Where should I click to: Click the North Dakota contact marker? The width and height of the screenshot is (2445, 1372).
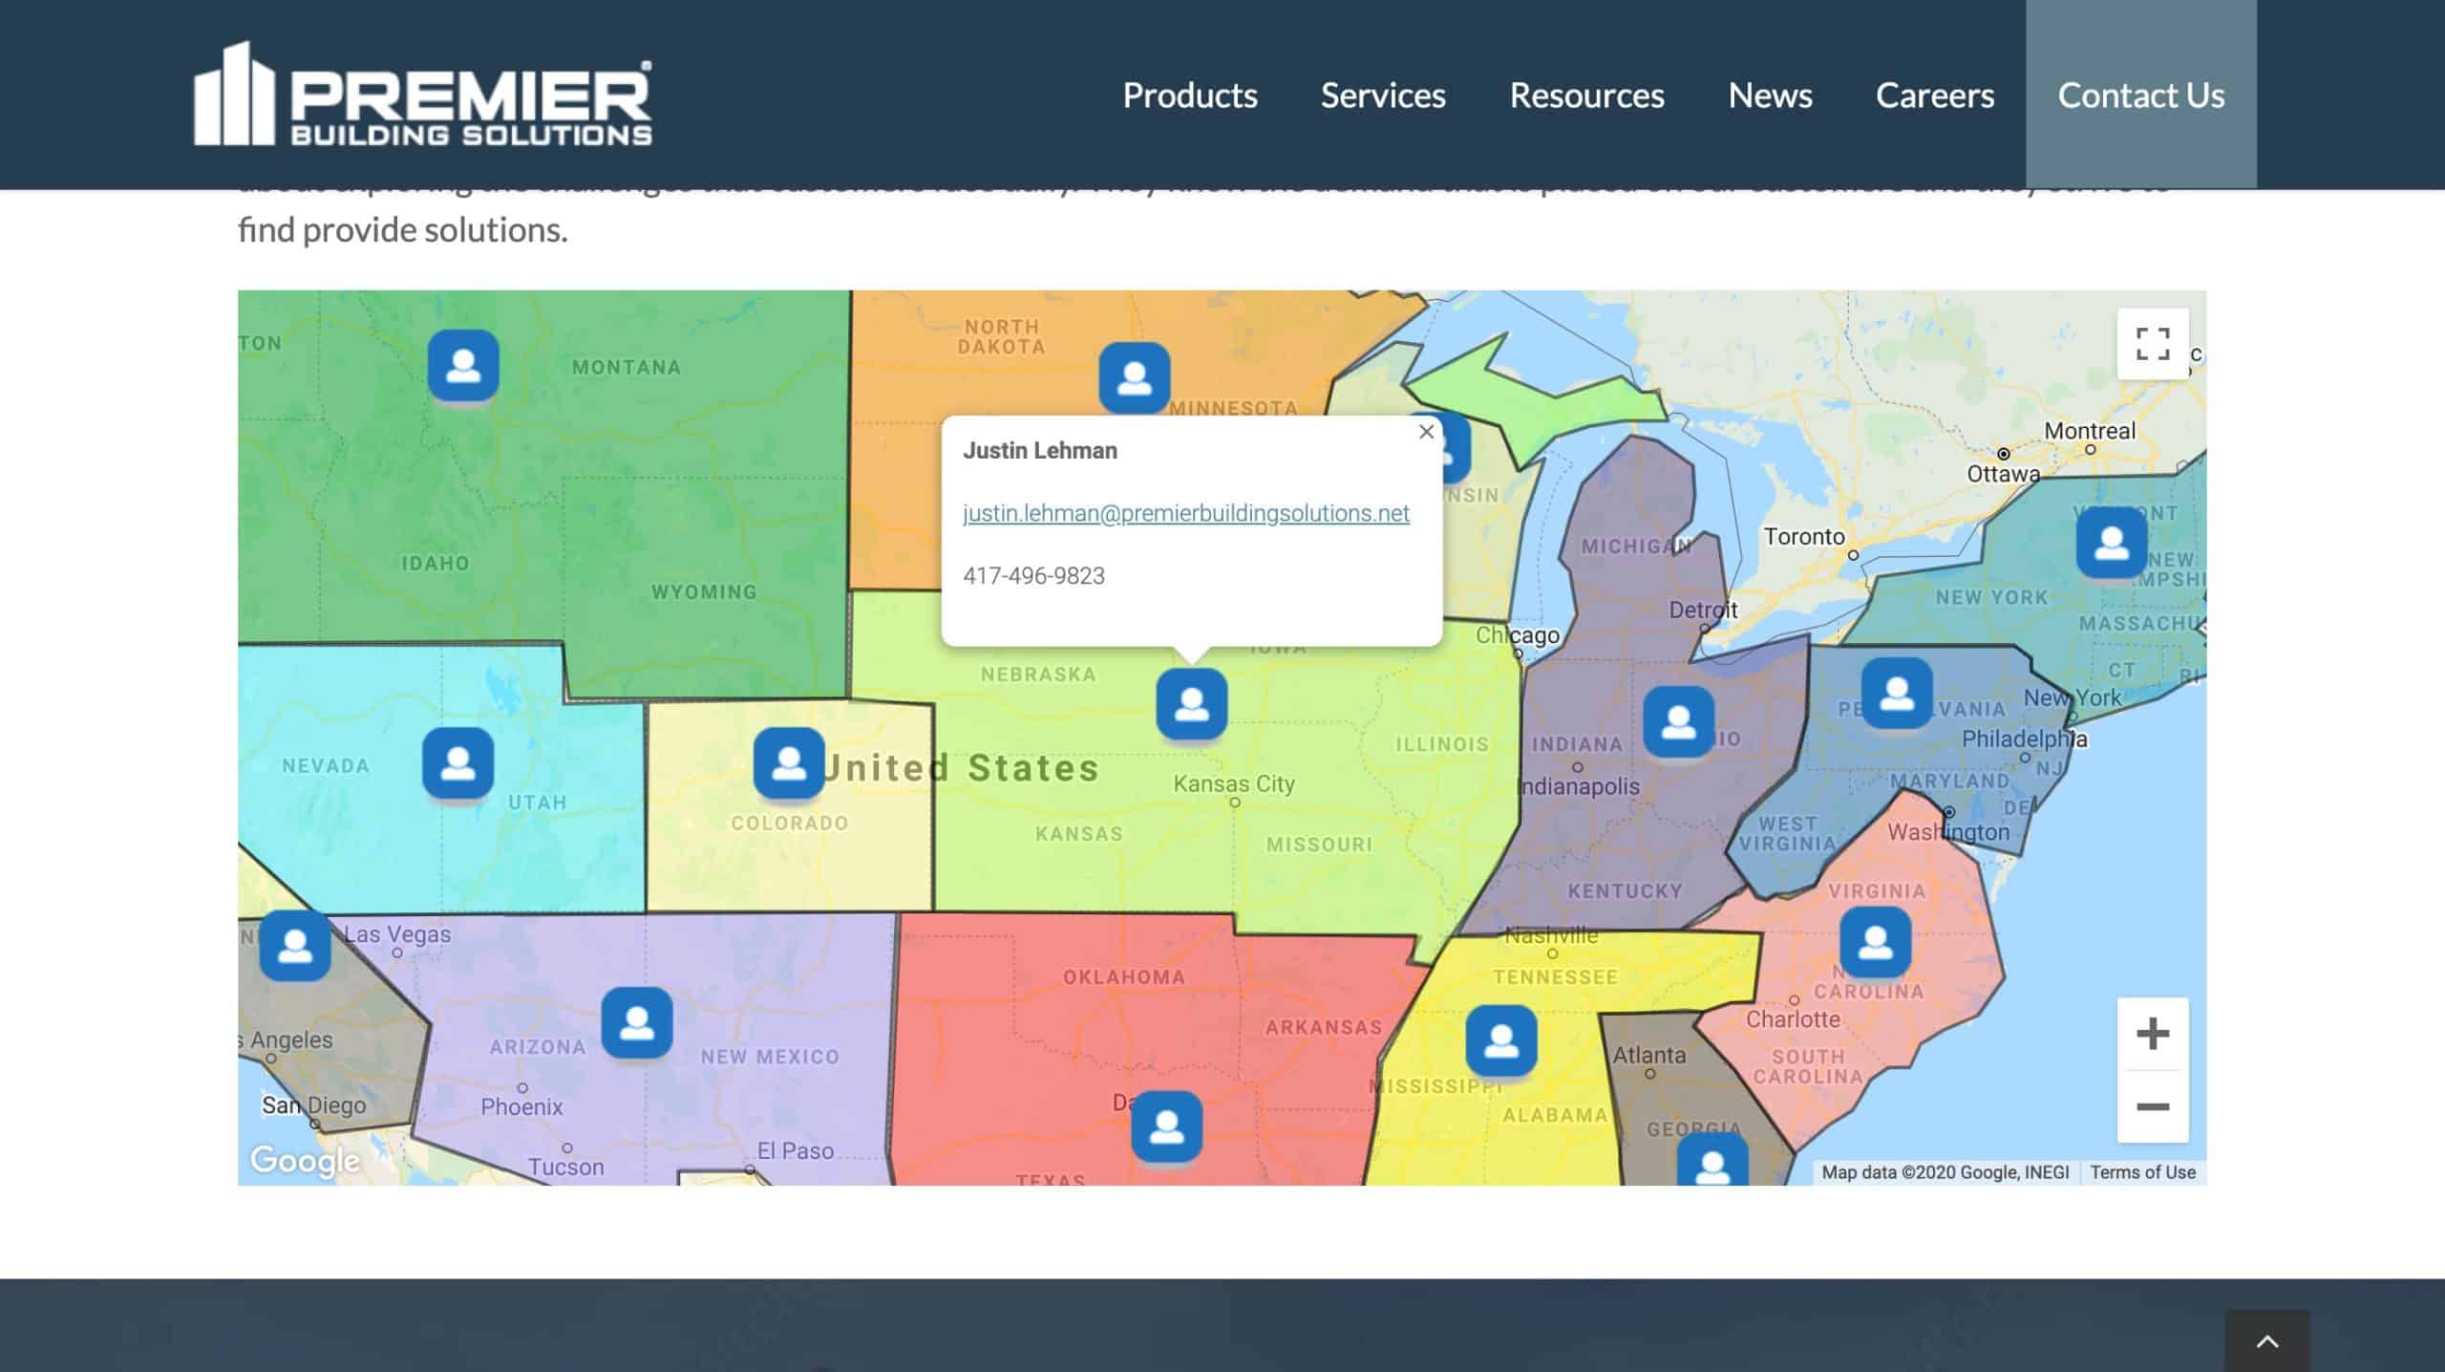pyautogui.click(x=1134, y=377)
